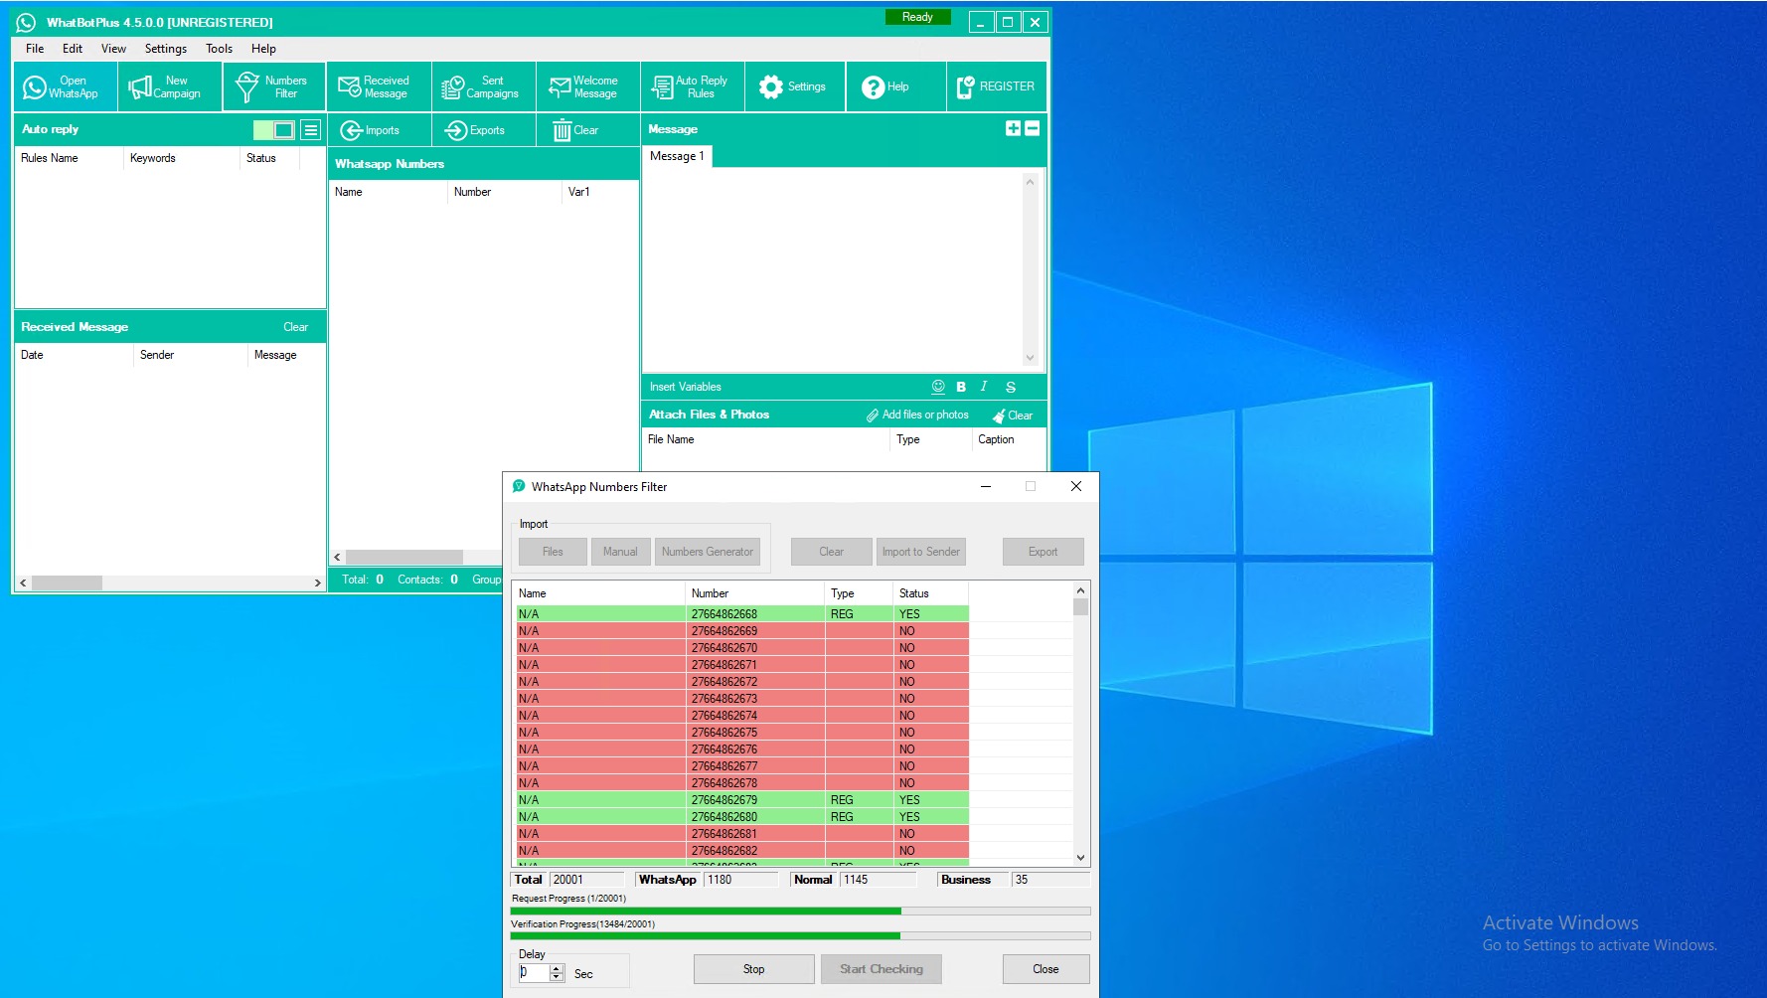
Task: Open the View menu
Action: pyautogui.click(x=113, y=49)
